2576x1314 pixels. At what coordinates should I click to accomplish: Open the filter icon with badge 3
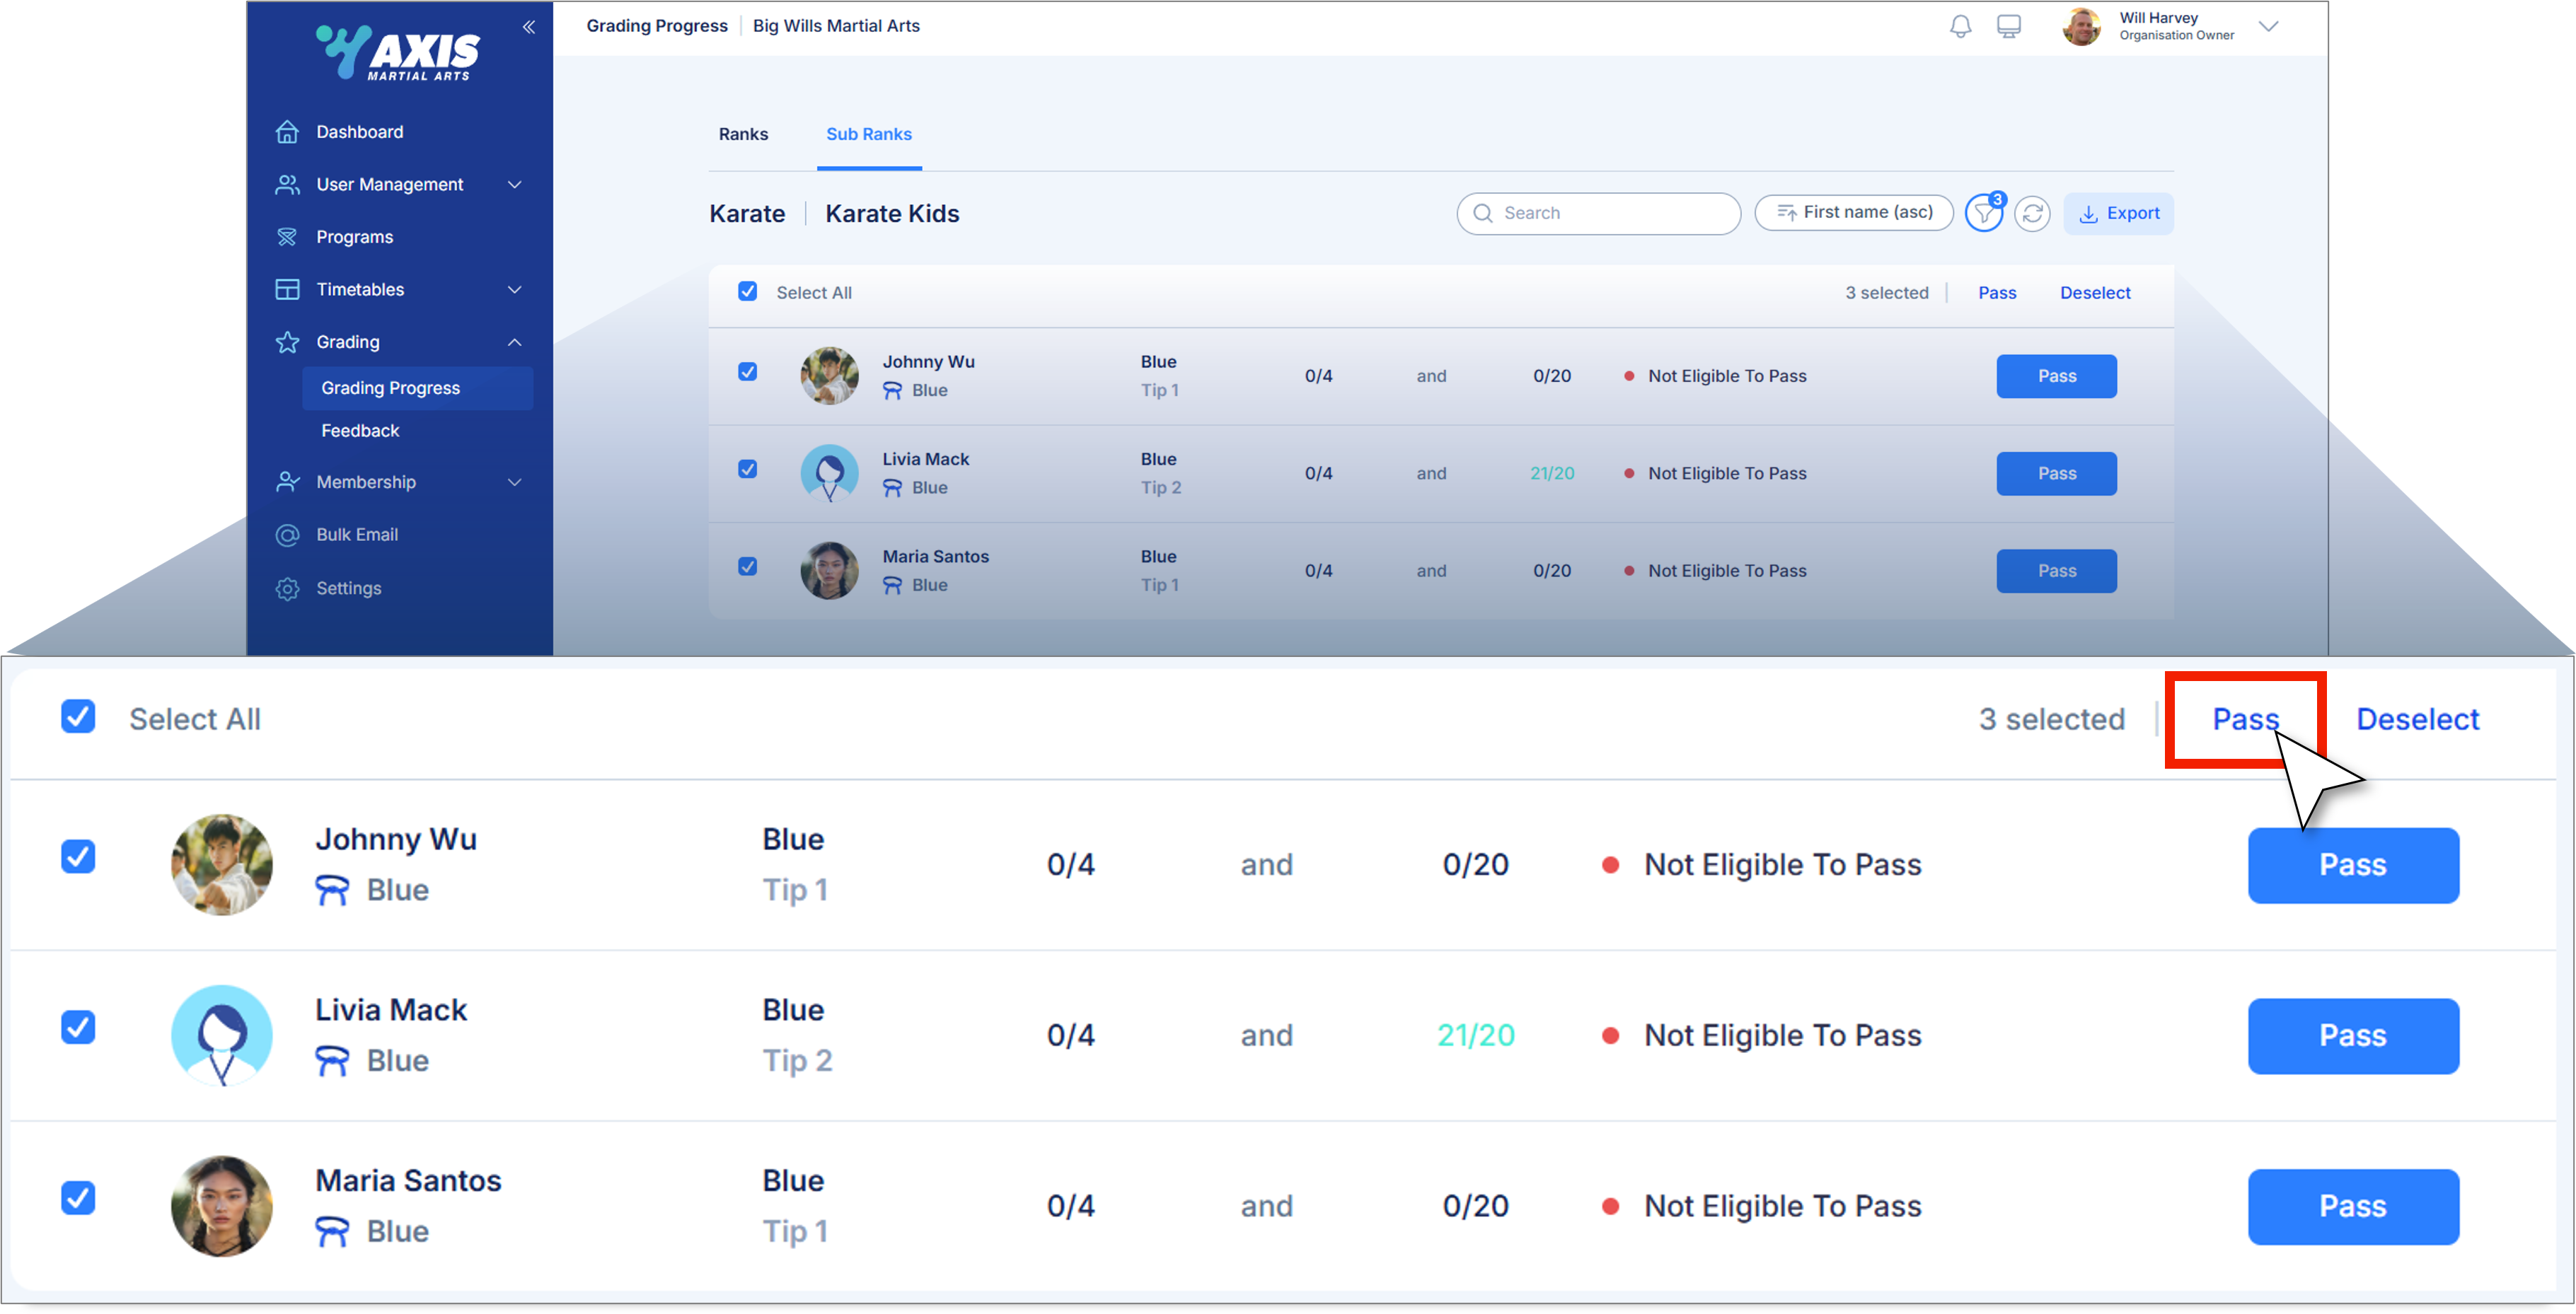tap(1983, 214)
